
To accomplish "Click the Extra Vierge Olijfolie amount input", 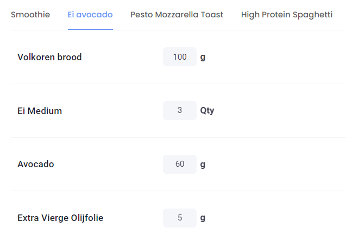I will click(180, 218).
